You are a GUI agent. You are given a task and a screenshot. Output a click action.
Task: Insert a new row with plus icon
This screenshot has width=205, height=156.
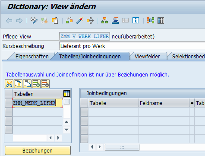[36, 84]
